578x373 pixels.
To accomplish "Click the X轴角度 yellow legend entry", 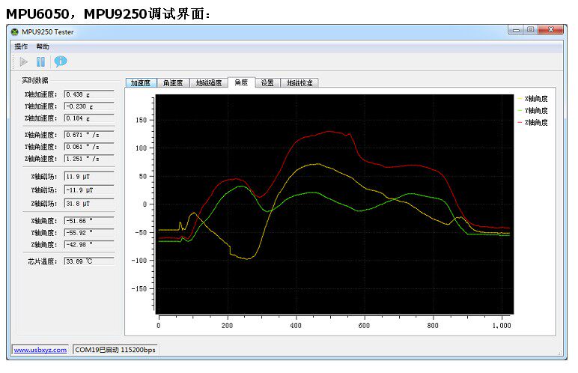I will [532, 99].
